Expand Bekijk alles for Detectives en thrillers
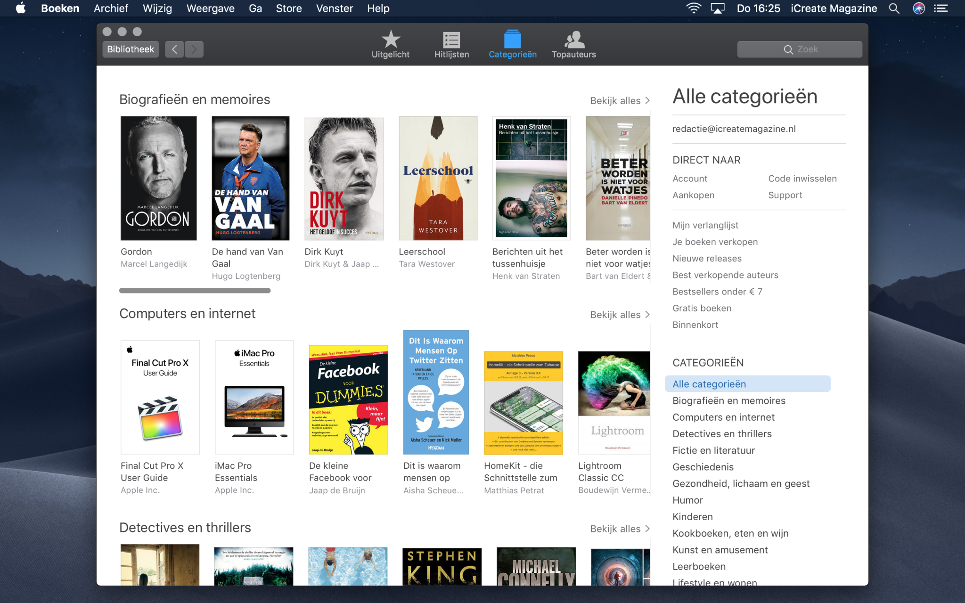 pos(620,529)
